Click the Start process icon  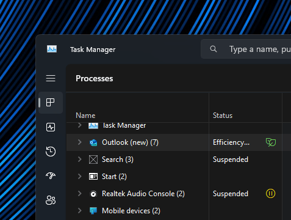pyautogui.click(x=93, y=177)
